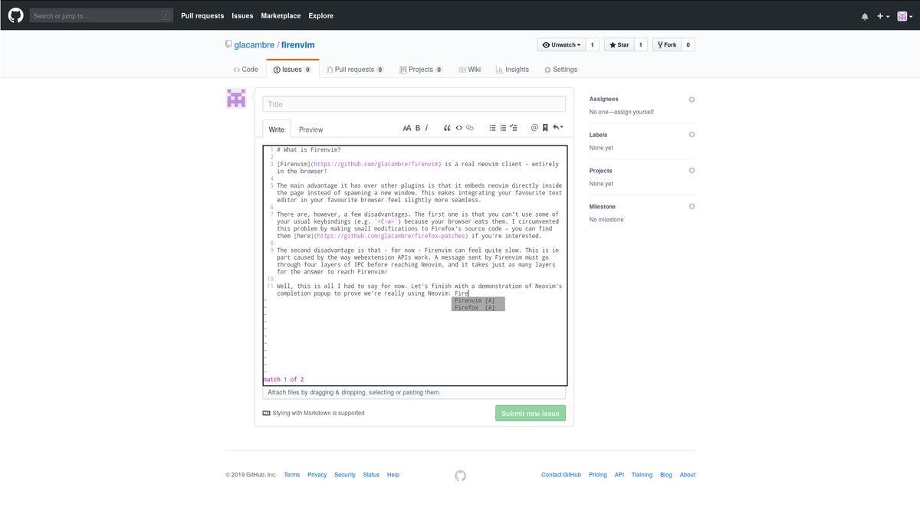The height and width of the screenshot is (517, 920).
Task: Open Help footer link
Action: tap(393, 475)
